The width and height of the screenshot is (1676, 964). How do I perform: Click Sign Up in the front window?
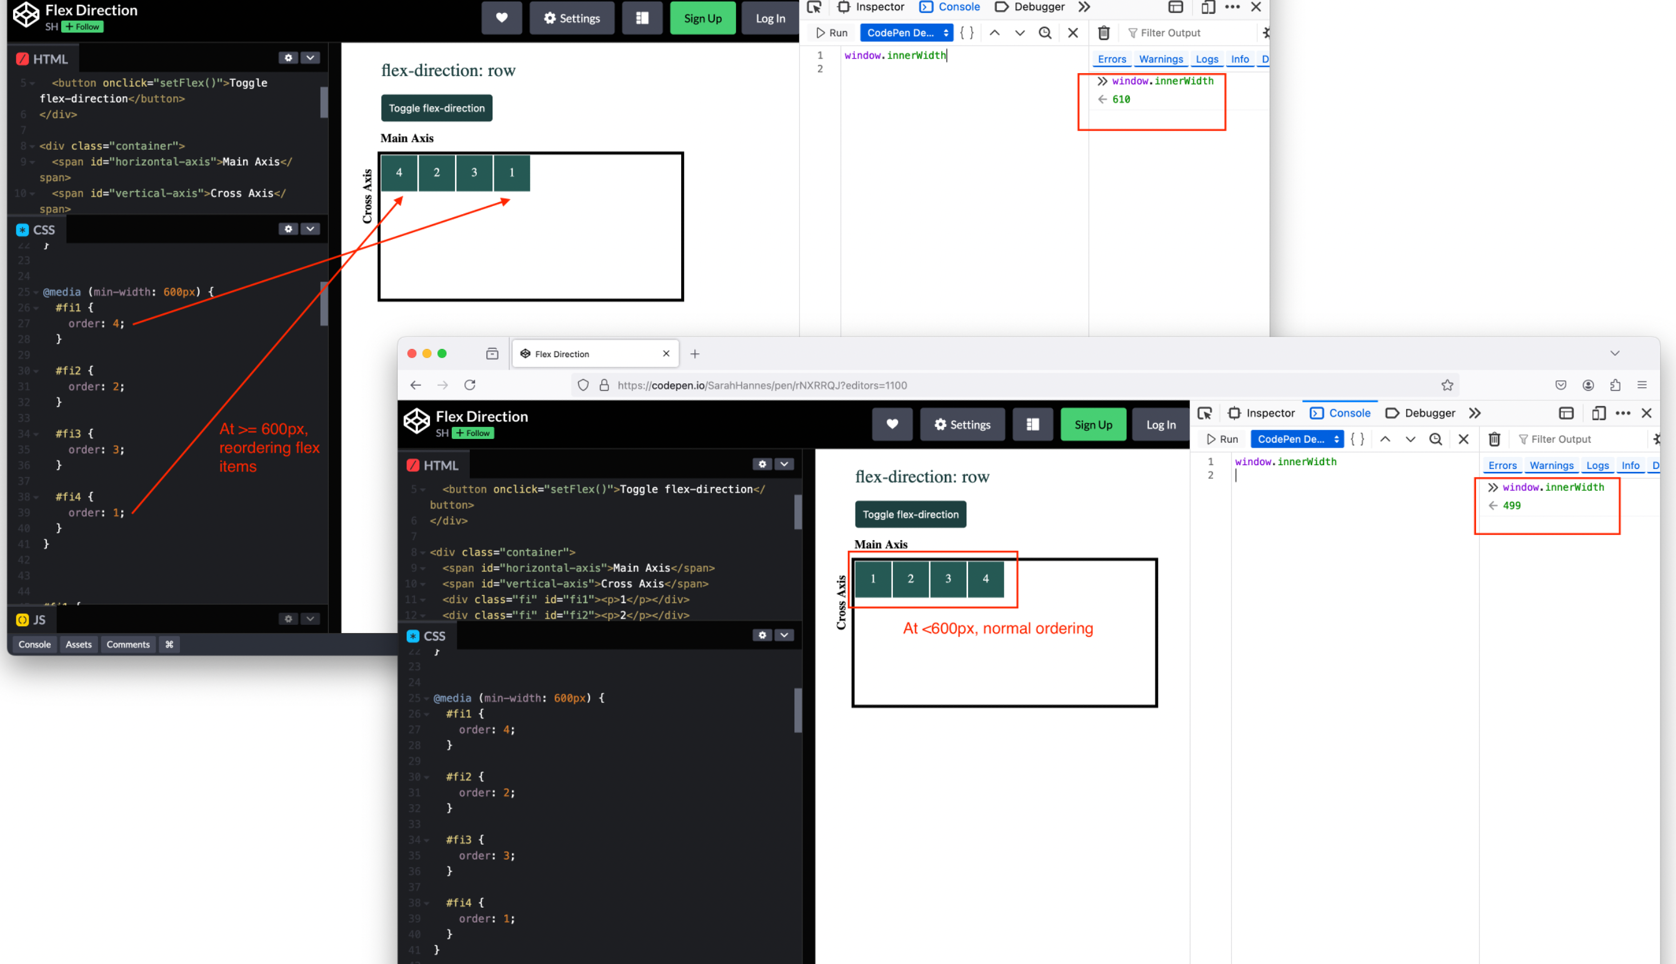1093,425
